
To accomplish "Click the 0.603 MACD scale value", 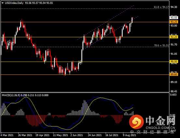I will click(x=173, y=95).
